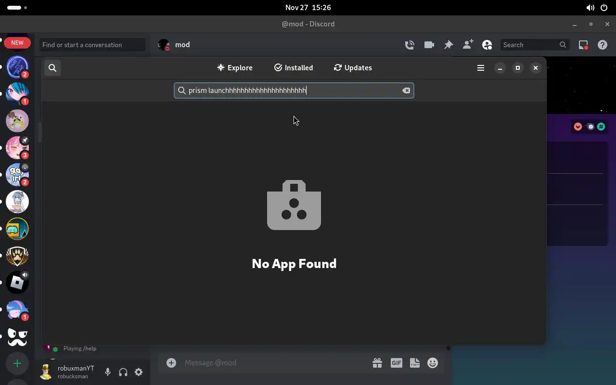
Task: Open teal-haired anime server with 1 notification
Action: point(17,94)
